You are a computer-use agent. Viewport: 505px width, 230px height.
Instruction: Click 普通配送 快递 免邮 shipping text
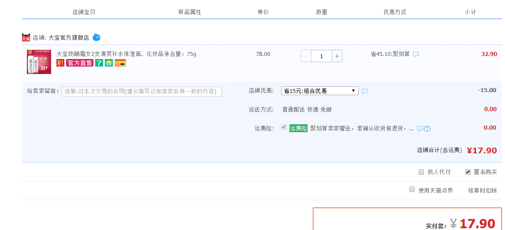point(307,110)
